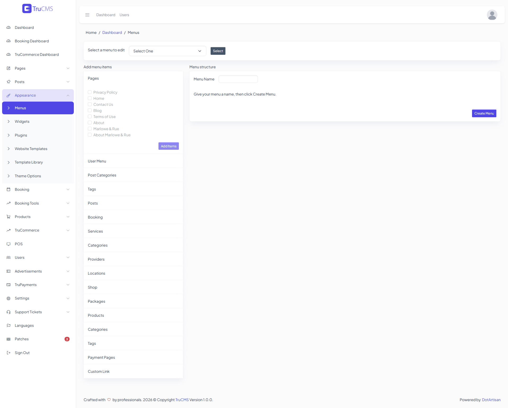Screen dimensions: 508x408
Task: Click the Appearance paintbrush icon
Action: 8,95
